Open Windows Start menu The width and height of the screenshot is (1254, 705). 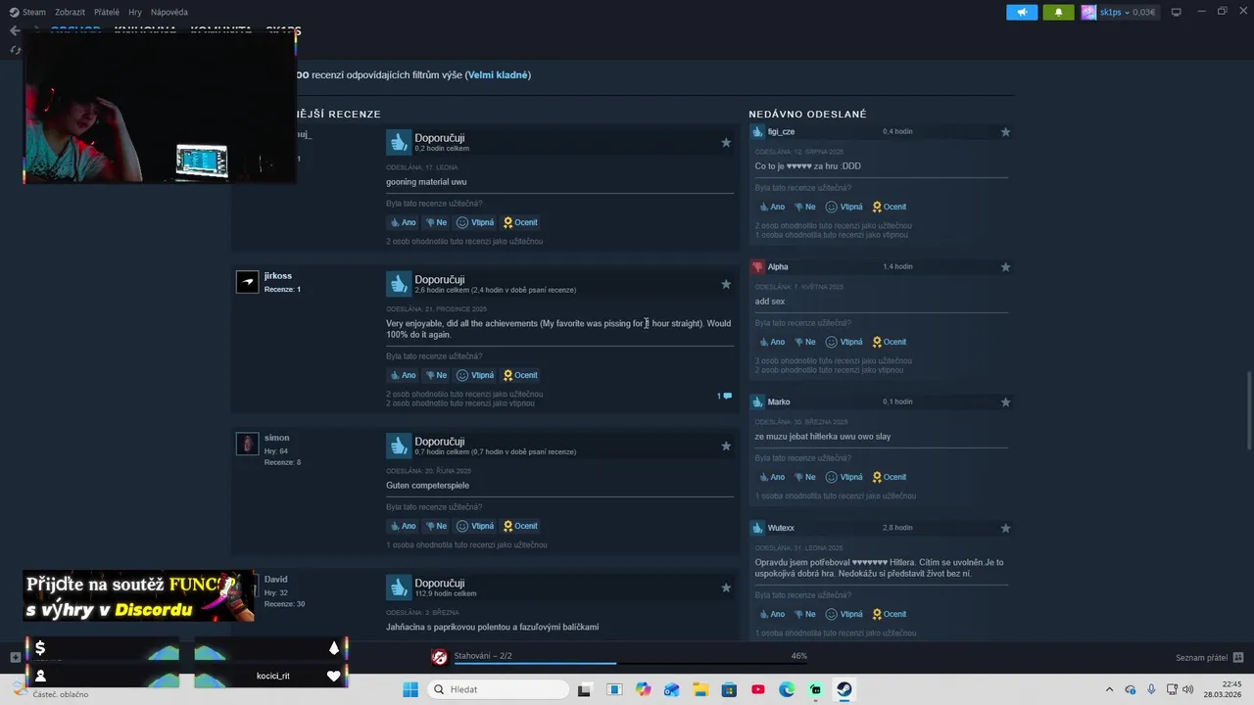(410, 689)
